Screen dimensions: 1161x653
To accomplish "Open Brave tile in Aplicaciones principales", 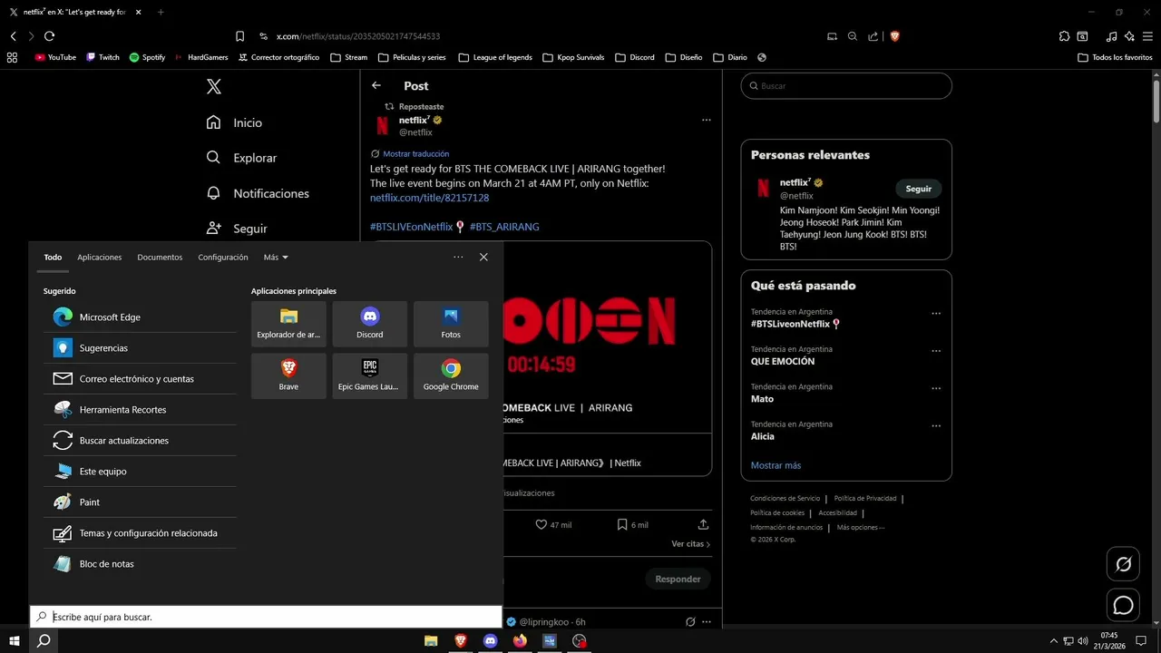I will coord(288,375).
